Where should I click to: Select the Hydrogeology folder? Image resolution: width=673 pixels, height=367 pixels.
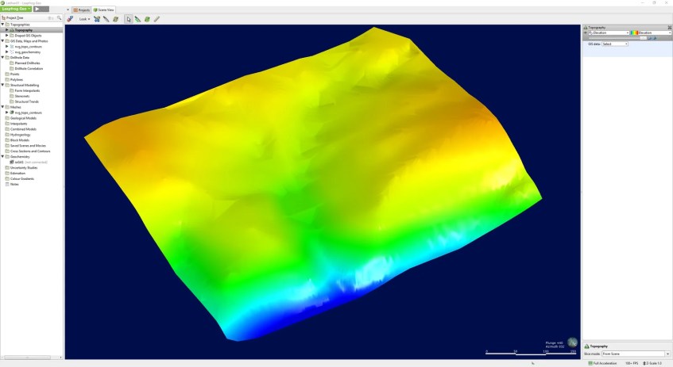(20, 135)
